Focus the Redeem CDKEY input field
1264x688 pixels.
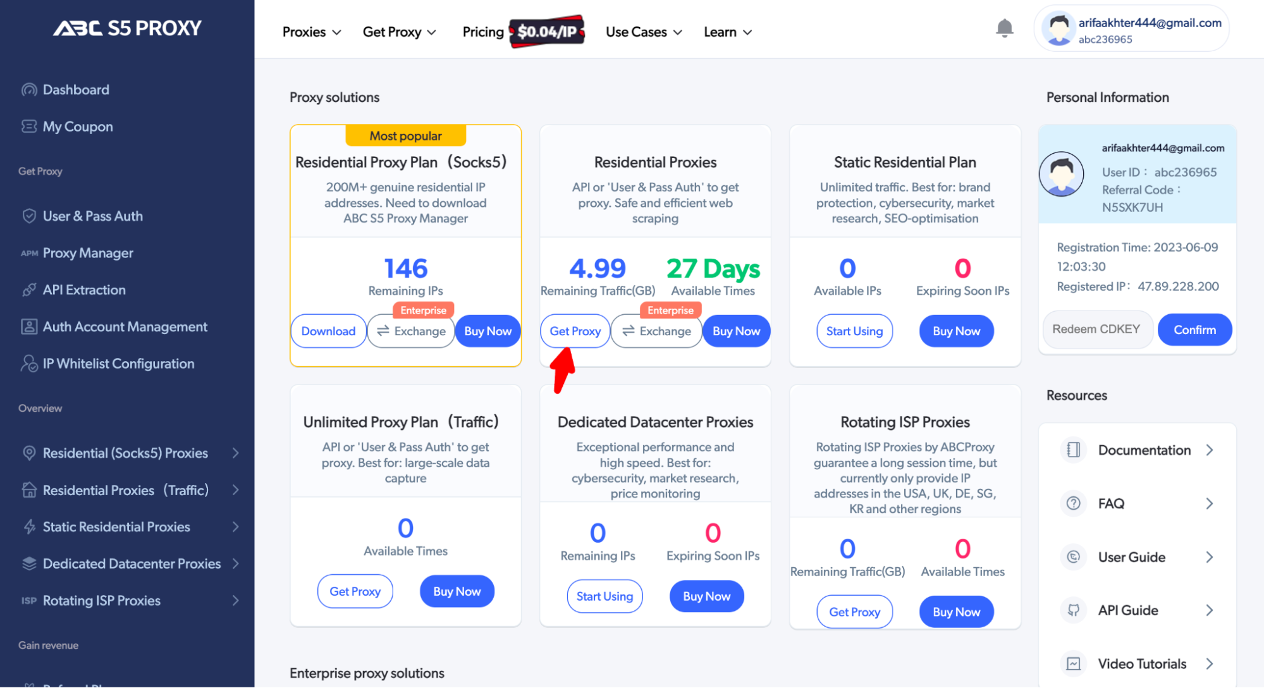pos(1098,329)
